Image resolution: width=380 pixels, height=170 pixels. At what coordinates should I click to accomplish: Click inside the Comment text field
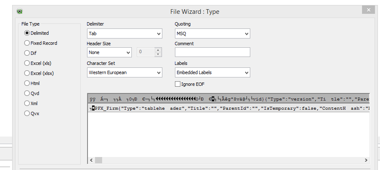tap(212, 52)
